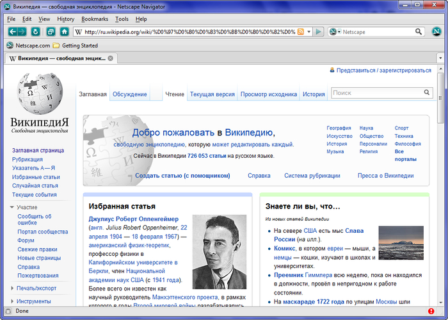Close the Википедия tab

[111, 58]
